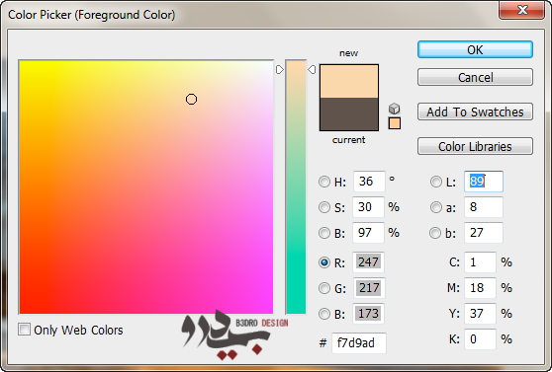
Task: Click the Lab b field showing 27
Action: [484, 233]
